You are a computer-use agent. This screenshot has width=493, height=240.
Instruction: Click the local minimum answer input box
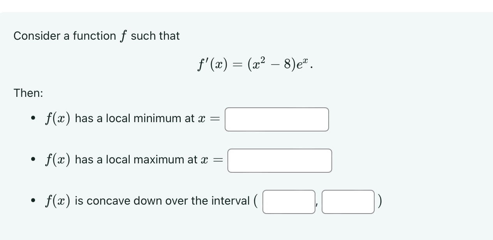(x=276, y=119)
